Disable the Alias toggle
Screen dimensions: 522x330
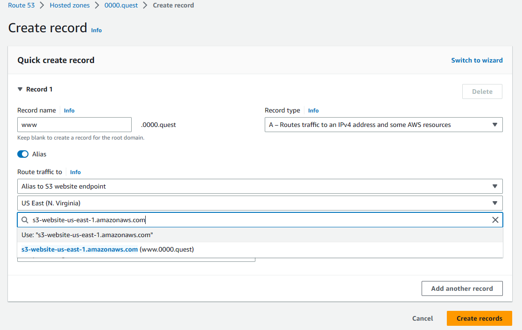coord(23,154)
